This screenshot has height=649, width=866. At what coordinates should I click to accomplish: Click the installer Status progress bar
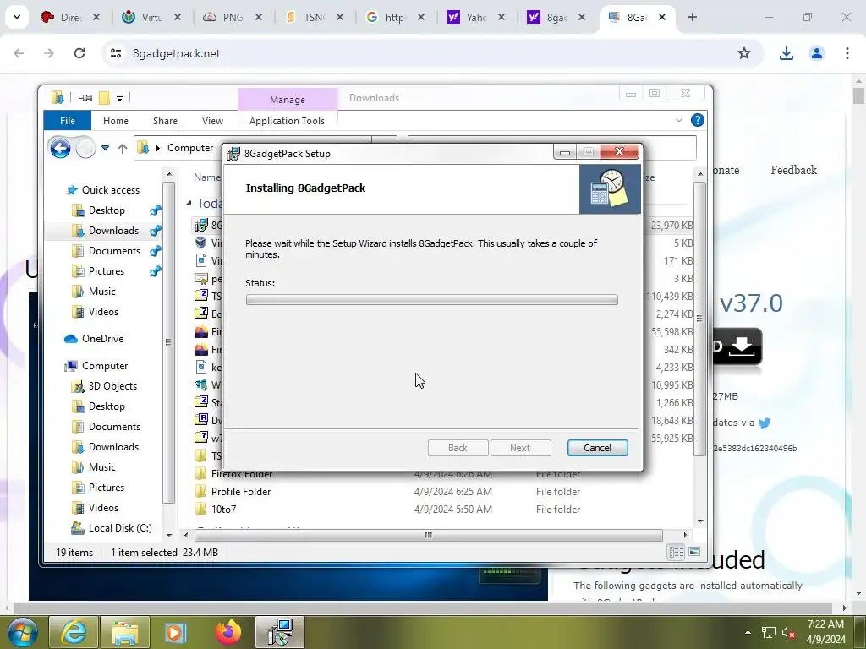(431, 299)
